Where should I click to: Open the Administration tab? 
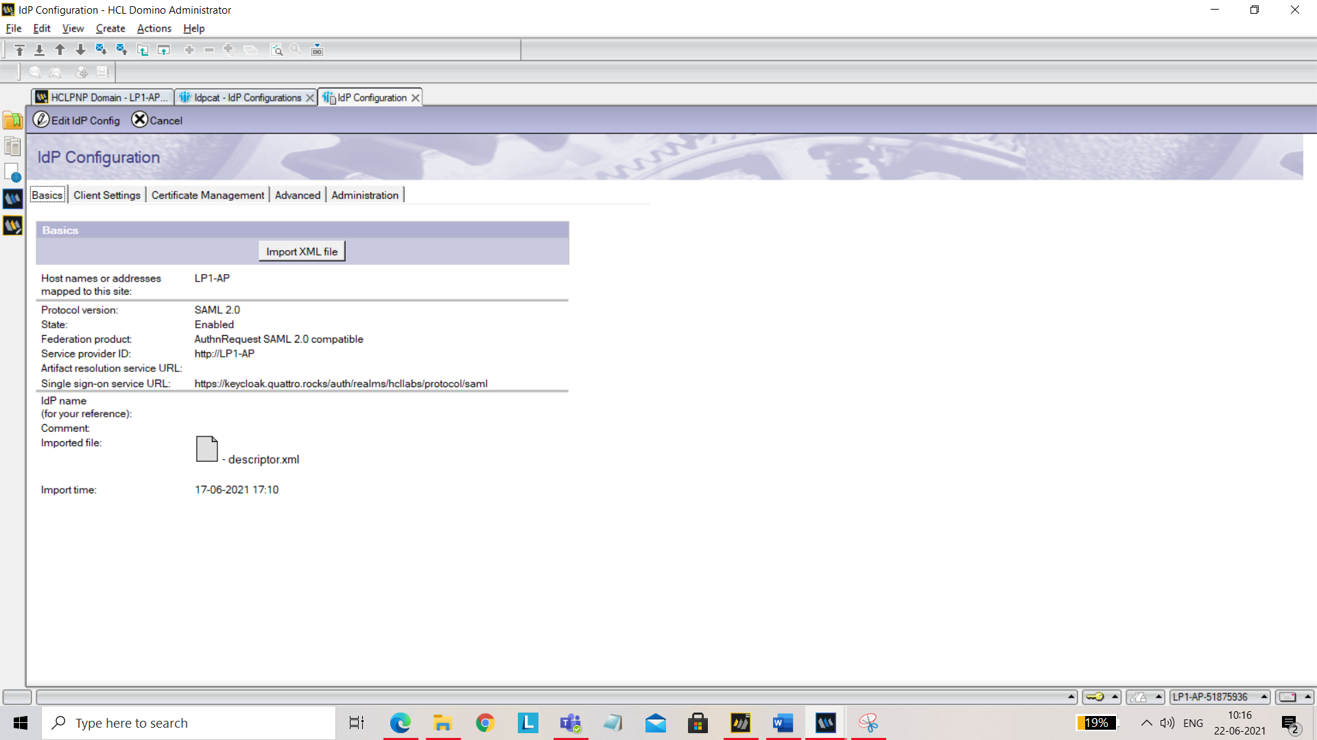pyautogui.click(x=366, y=195)
